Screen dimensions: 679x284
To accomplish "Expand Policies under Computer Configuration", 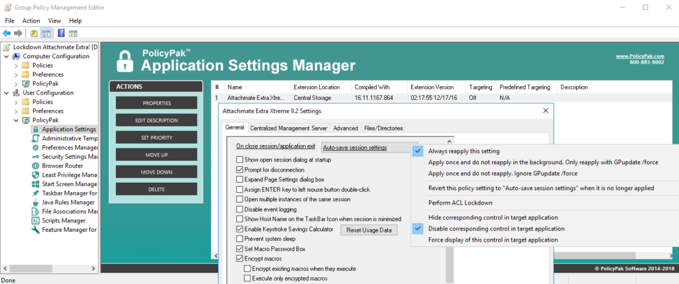I will coord(16,66).
